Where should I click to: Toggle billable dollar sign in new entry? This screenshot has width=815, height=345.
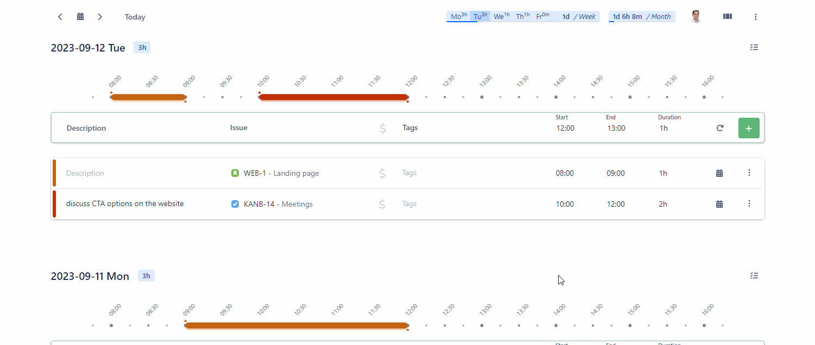(x=382, y=129)
